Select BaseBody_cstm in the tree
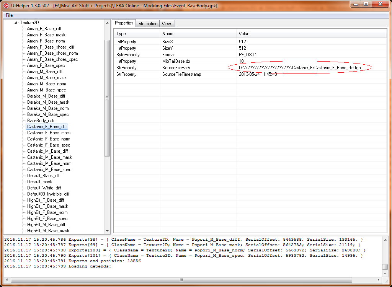Screen dimensions: 392x287 [42, 121]
